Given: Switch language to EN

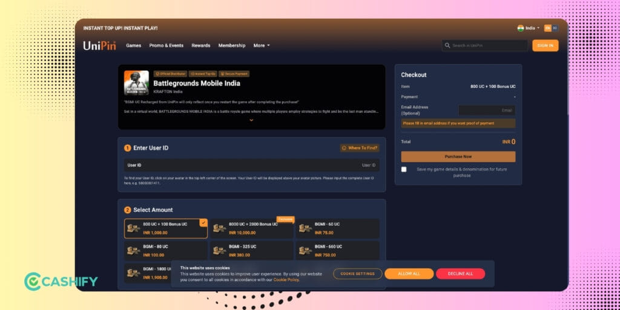Looking at the screenshot, I should click(547, 28).
